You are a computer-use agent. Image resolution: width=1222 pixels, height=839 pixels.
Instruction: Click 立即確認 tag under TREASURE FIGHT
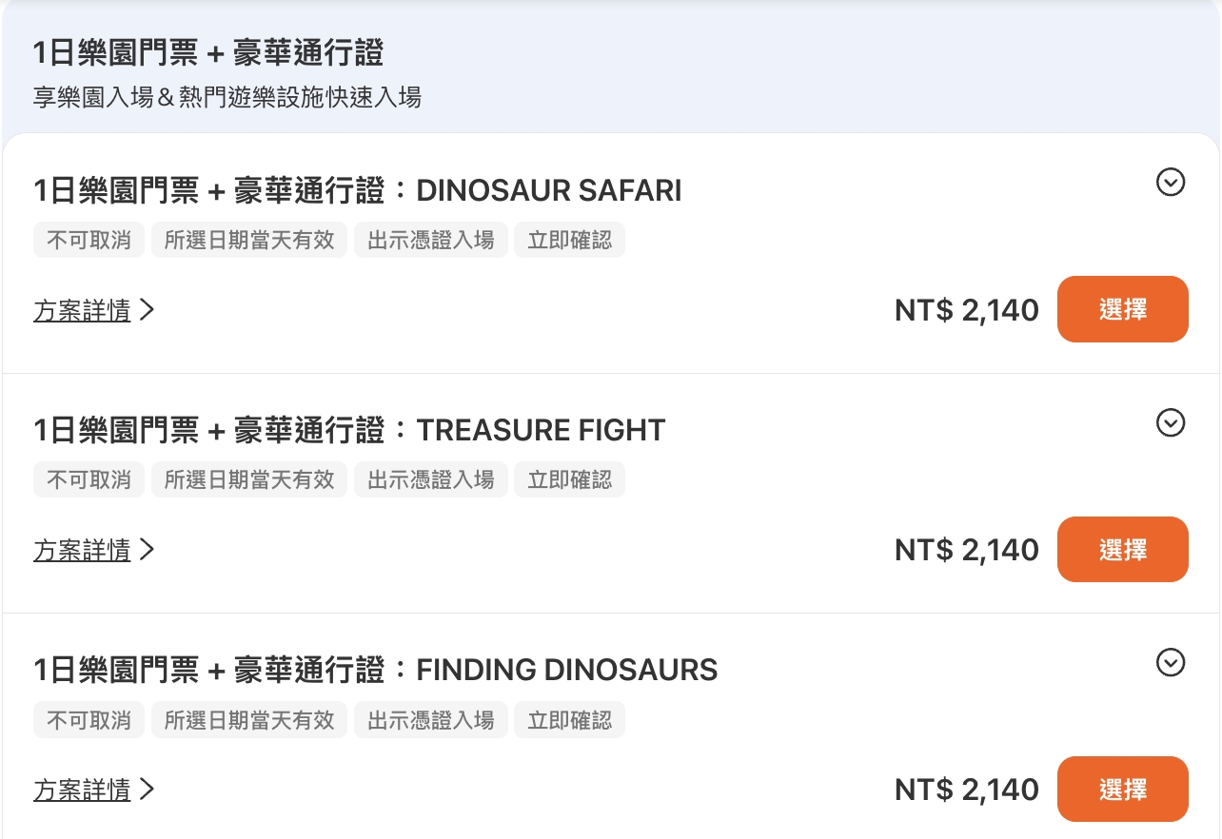569,479
